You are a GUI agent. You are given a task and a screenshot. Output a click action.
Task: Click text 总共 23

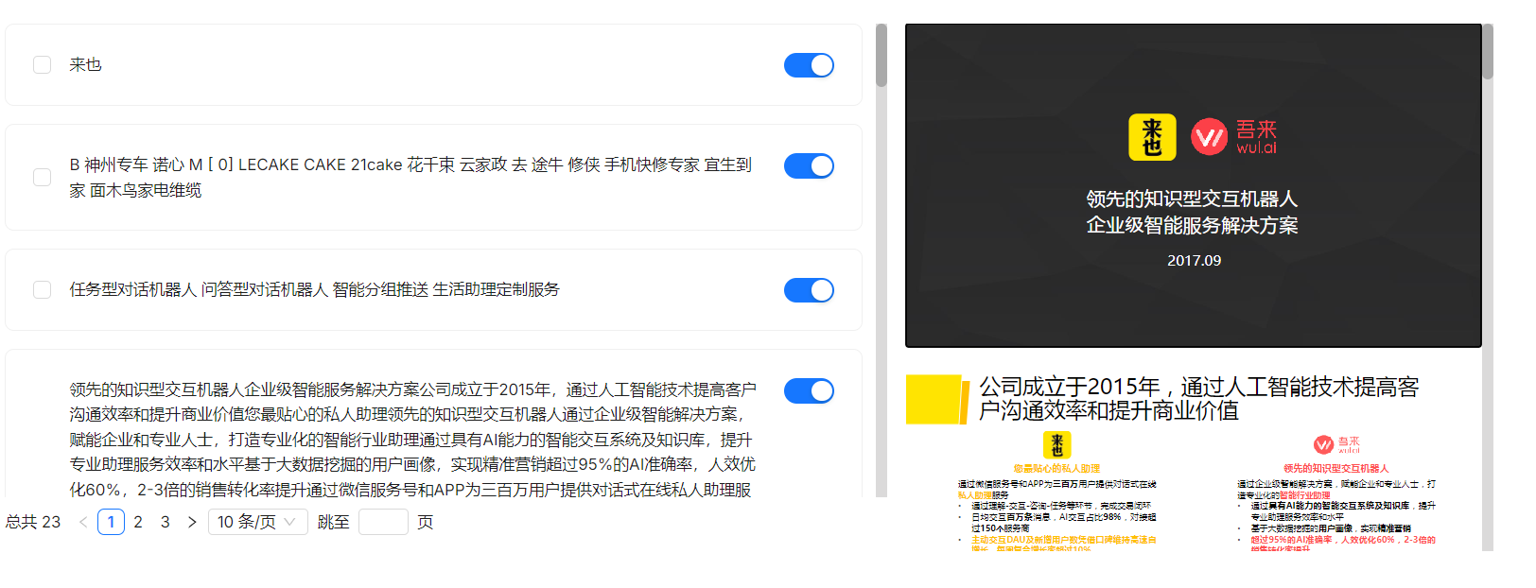(33, 522)
